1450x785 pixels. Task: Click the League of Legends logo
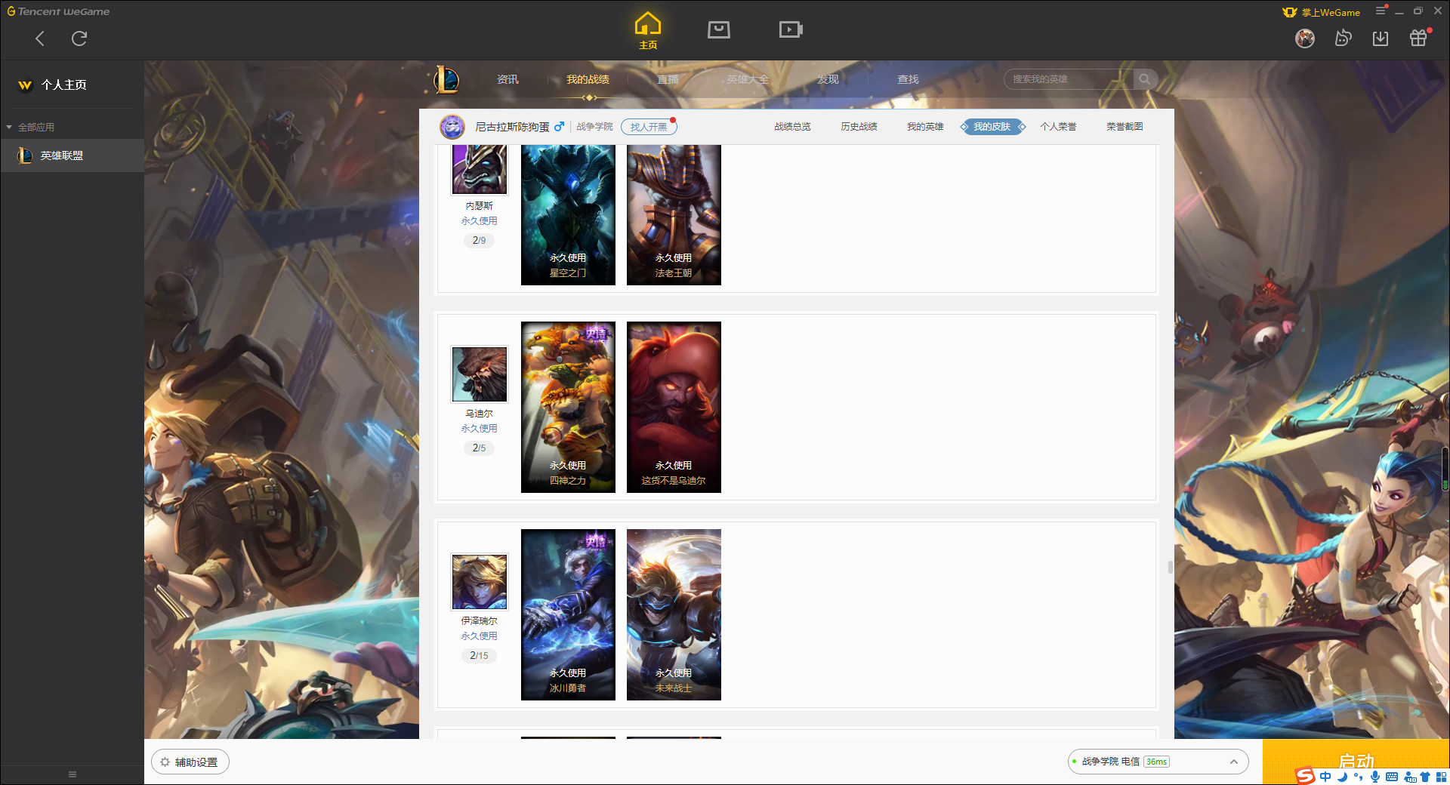click(446, 79)
